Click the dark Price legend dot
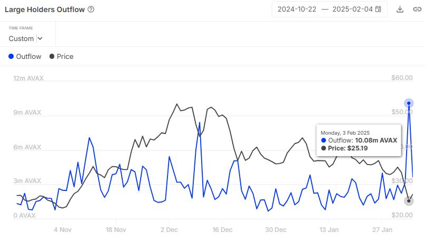This screenshot has width=425, height=243. point(52,56)
